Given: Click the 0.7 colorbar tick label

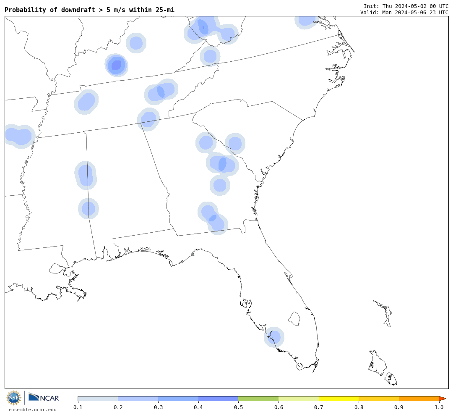Looking at the screenshot, I should pos(319,407).
